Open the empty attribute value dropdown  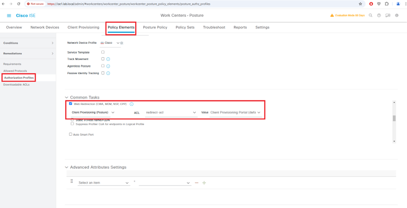click(165, 183)
